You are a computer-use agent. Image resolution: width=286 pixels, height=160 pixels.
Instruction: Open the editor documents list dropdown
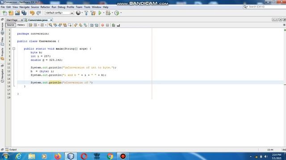tap(281, 20)
